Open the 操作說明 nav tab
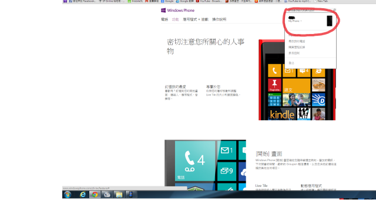 (x=219, y=19)
